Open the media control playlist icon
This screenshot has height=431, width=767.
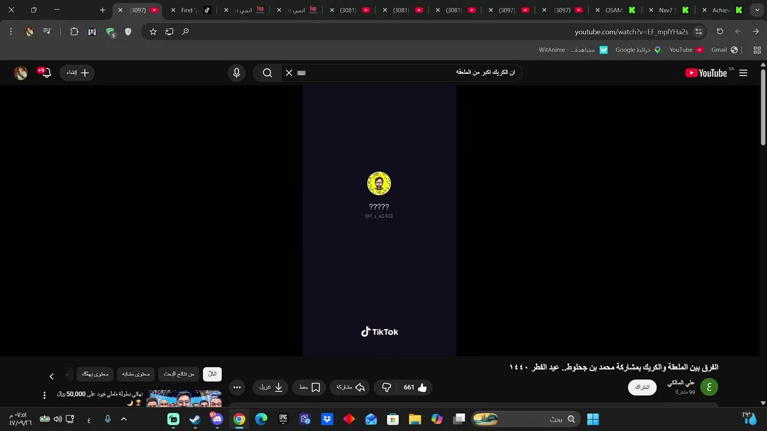(47, 32)
